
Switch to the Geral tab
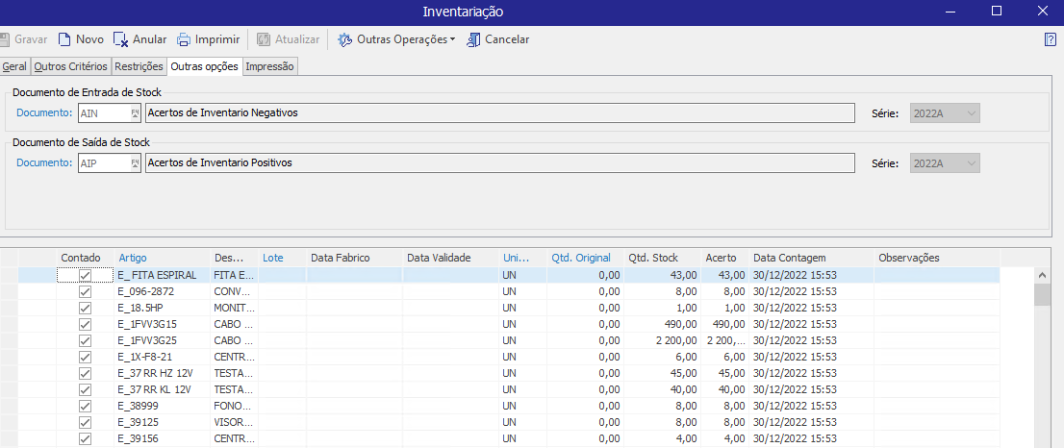click(x=14, y=66)
